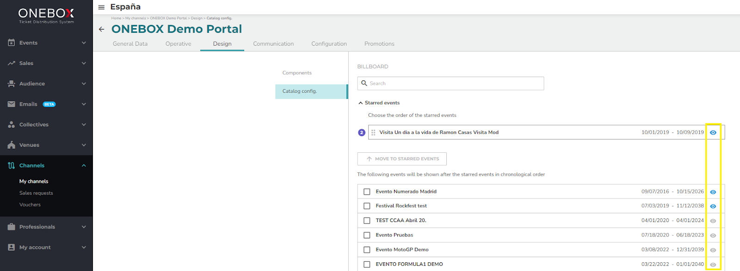This screenshot has height=271, width=740.
Task: Click the Events calendar icon in sidebar
Action: click(x=12, y=42)
